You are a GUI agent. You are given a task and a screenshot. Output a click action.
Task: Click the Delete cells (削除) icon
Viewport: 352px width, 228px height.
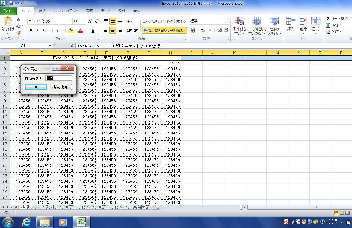coord(303,21)
